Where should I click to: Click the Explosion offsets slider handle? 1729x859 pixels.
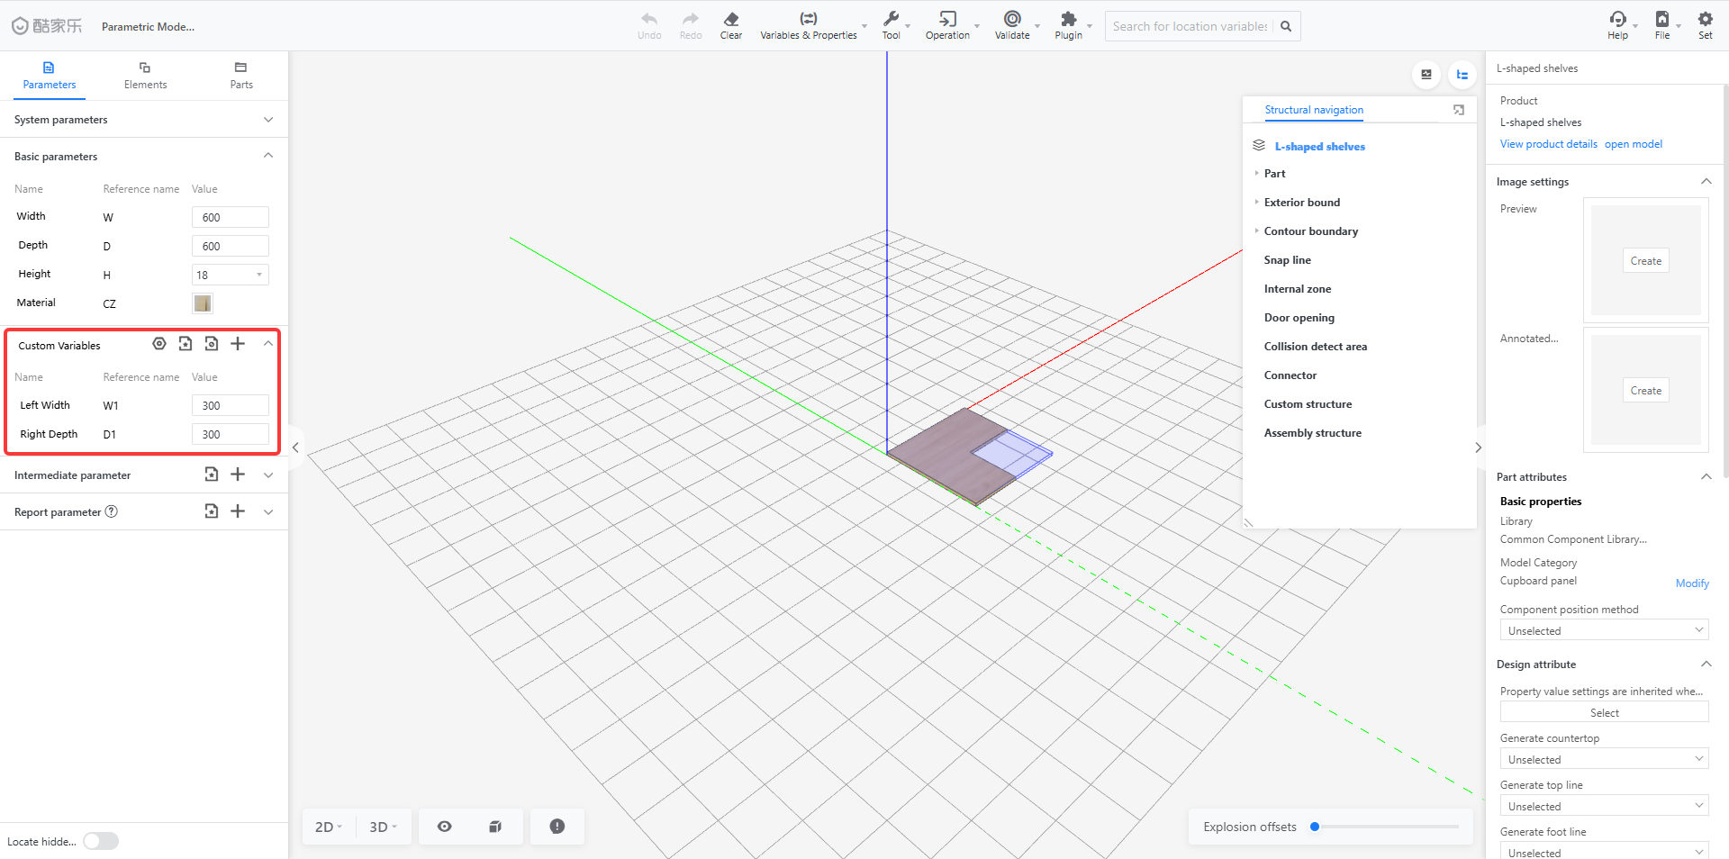(1315, 827)
